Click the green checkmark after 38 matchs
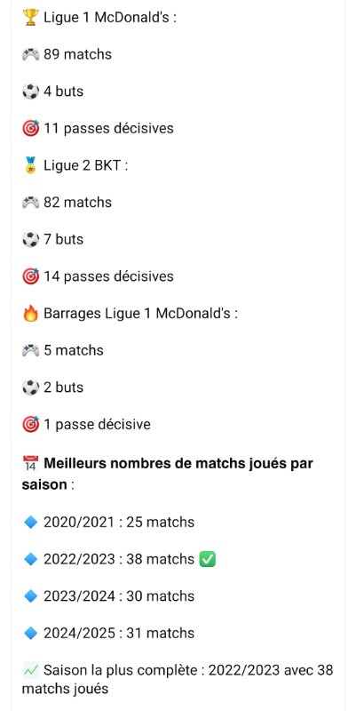 [x=208, y=560]
